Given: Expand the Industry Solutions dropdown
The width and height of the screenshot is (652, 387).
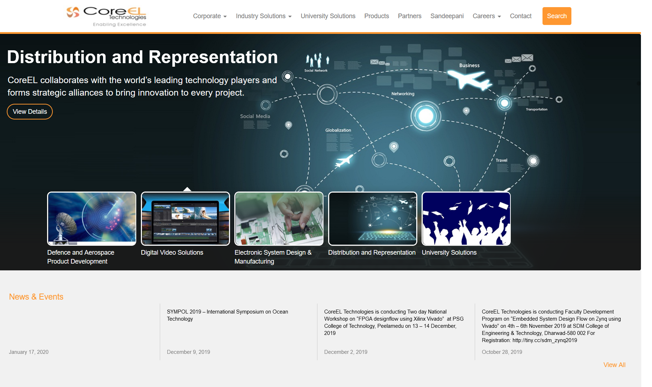Looking at the screenshot, I should tap(264, 16).
